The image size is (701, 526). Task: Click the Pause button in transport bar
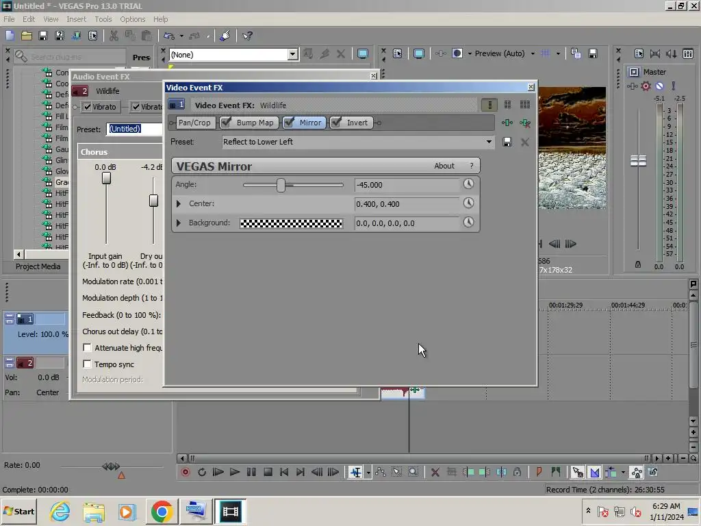coord(251,473)
